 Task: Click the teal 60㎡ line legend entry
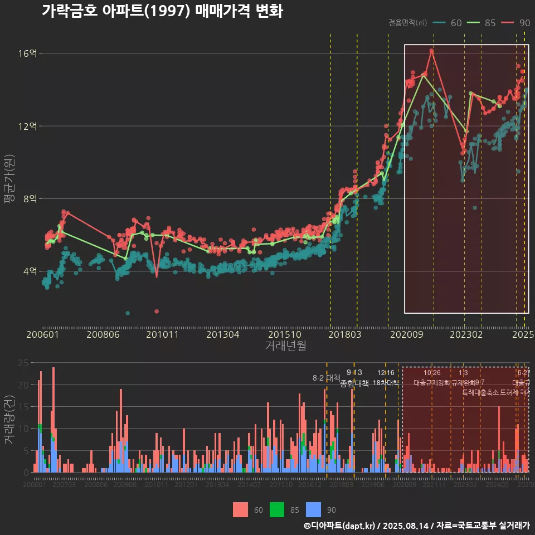click(447, 23)
